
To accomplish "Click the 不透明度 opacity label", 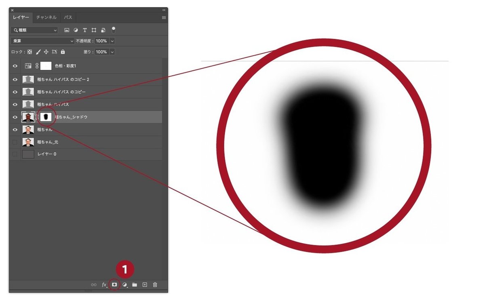I will [84, 41].
